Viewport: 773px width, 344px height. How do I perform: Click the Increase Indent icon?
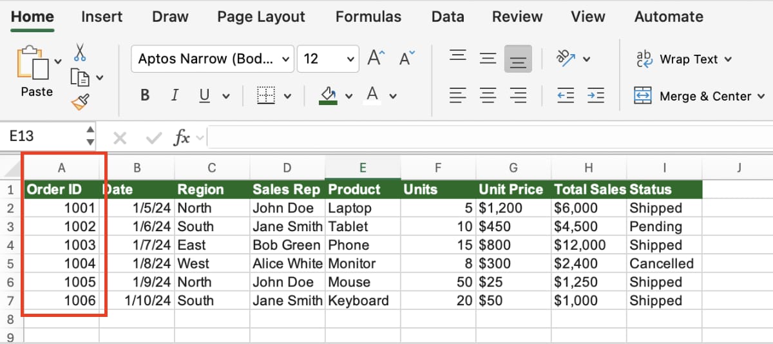point(596,96)
